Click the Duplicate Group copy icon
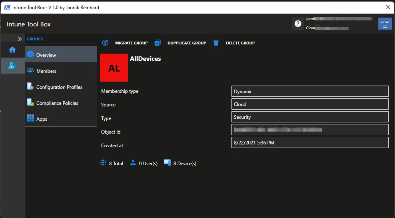The width and height of the screenshot is (395, 218). coord(158,42)
